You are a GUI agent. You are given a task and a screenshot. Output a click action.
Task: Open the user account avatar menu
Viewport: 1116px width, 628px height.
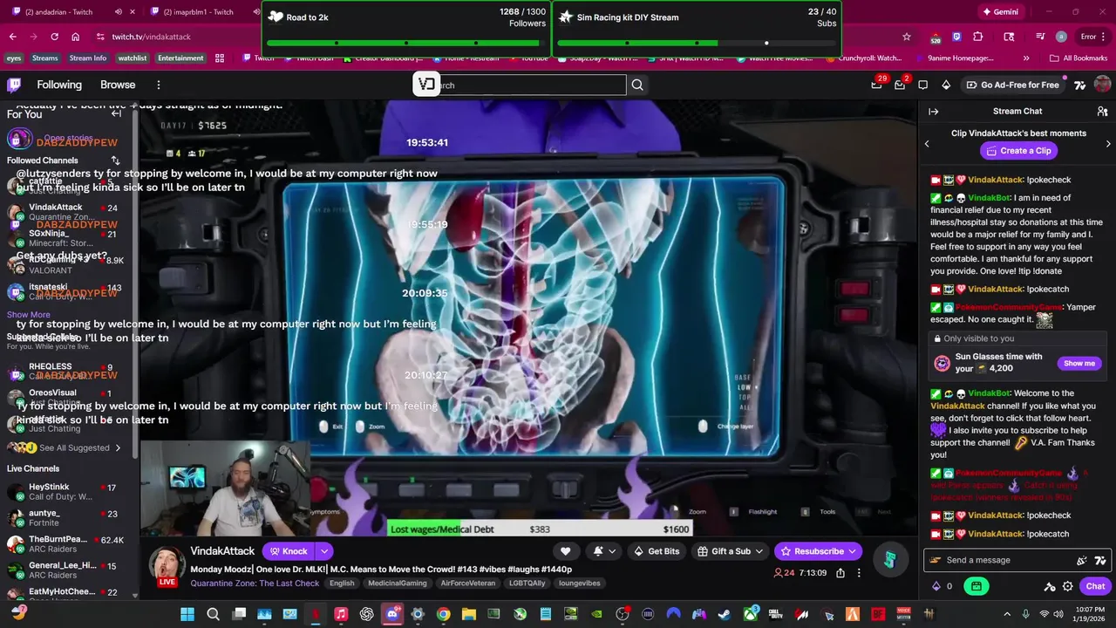1102,85
